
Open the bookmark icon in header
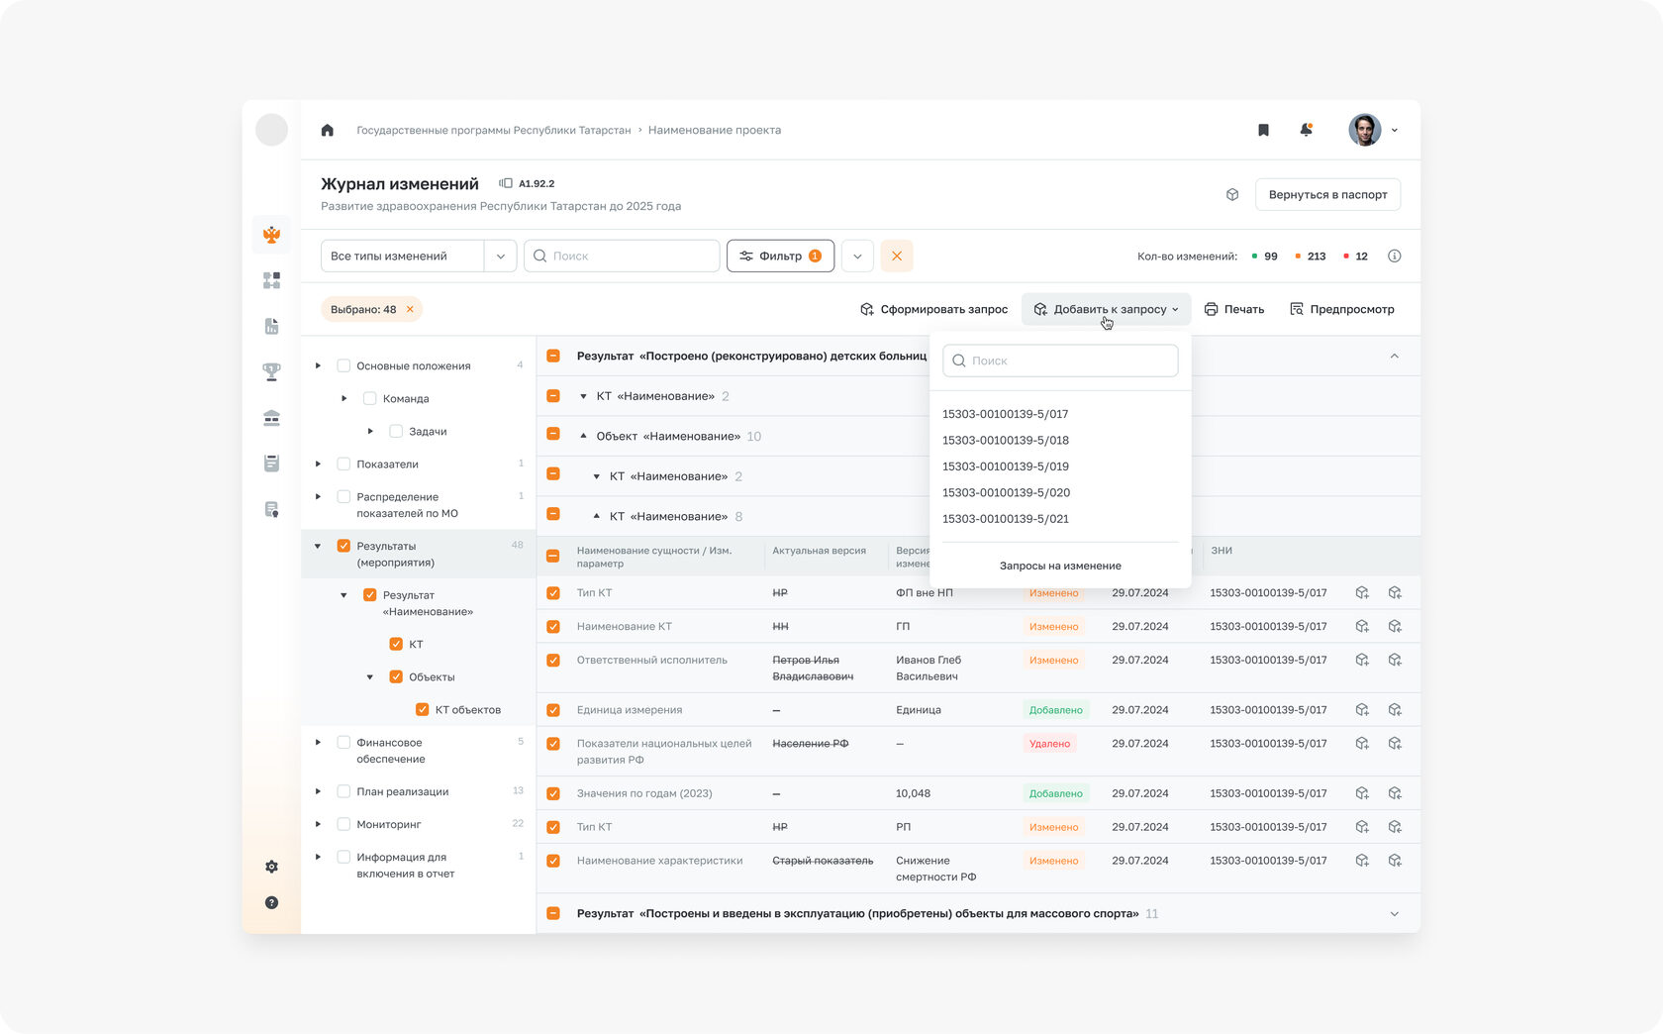pyautogui.click(x=1263, y=130)
